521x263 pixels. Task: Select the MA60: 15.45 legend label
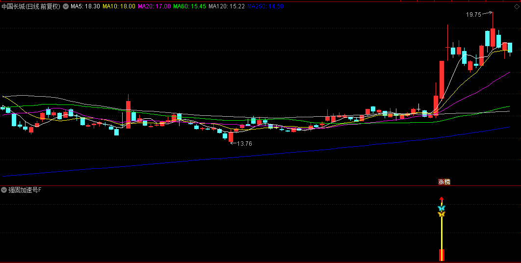click(x=190, y=6)
